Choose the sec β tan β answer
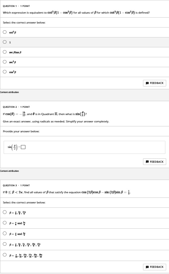The image size is (169, 274). pos(5,52)
